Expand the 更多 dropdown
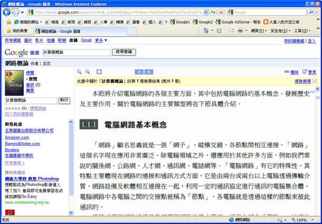Screen dimensions: 322x224 tap(101, 41)
